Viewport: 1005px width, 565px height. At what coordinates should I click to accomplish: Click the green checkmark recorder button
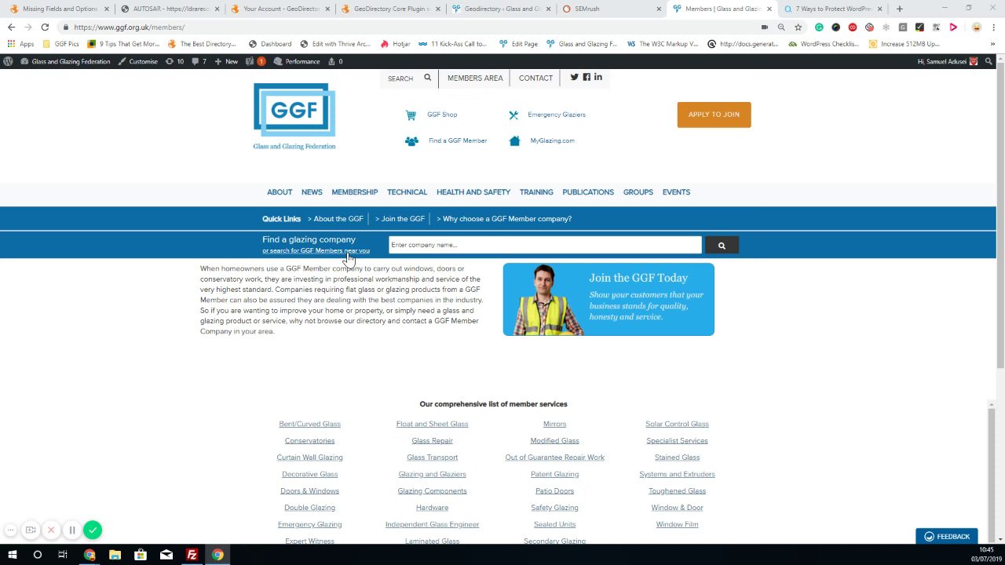(93, 530)
